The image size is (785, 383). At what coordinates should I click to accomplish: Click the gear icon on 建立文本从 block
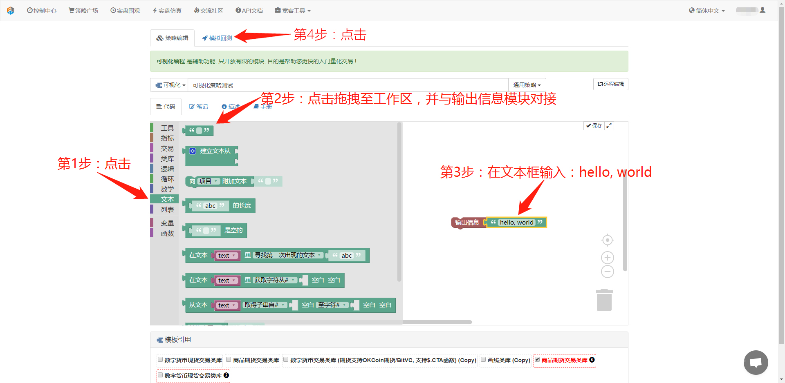[193, 151]
